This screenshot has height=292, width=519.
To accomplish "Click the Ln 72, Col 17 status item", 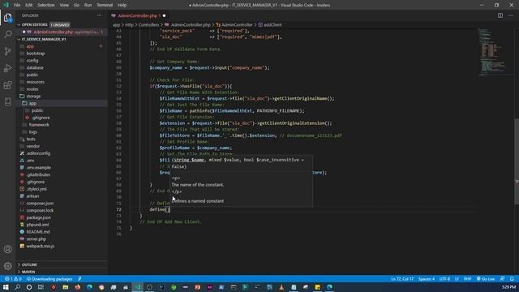I will (402, 279).
